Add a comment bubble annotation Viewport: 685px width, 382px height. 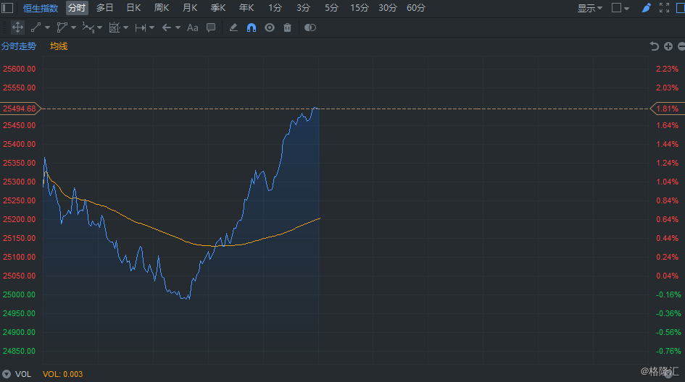[x=211, y=27]
